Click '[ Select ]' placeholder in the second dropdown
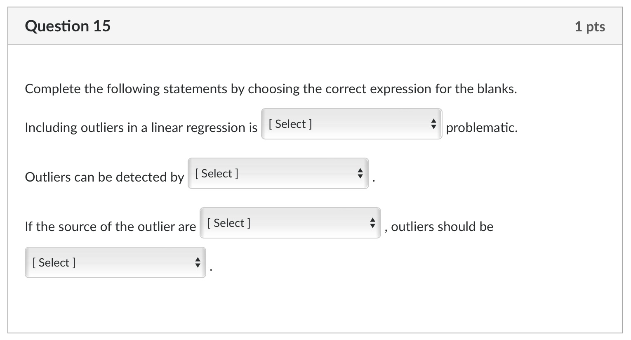 pyautogui.click(x=217, y=173)
